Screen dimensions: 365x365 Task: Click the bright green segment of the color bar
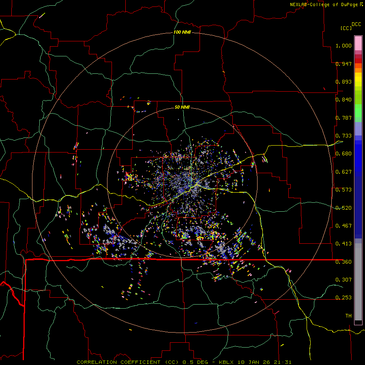[x=358, y=111]
